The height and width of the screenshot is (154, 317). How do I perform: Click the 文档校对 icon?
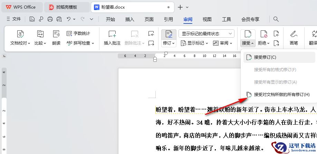[x=20, y=34]
